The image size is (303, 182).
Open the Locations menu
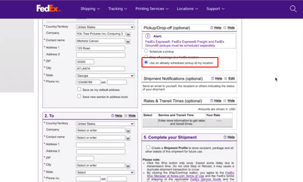[187, 9]
